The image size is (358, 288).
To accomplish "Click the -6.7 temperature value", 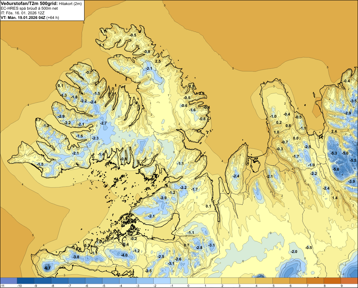I will click(x=47, y=268).
